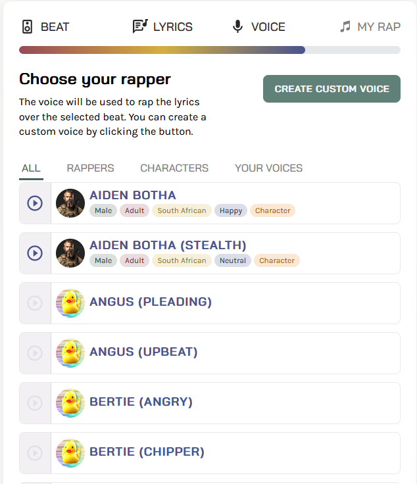This screenshot has width=417, height=484.
Task: Select the Aiden Botha soldier avatar
Action: click(x=70, y=203)
